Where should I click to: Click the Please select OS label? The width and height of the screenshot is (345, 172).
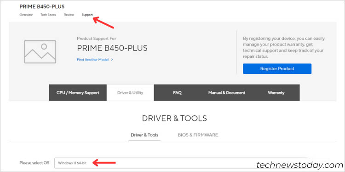(34, 163)
